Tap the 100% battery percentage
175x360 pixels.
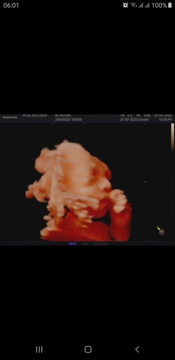tap(159, 5)
